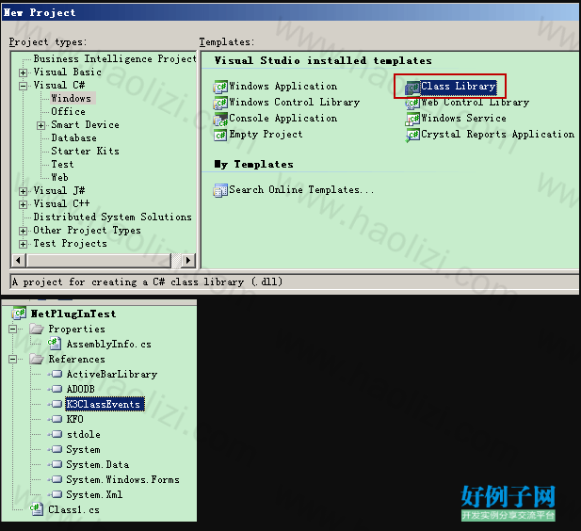Click the Console Application label
This screenshot has height=531, width=581.
(283, 119)
